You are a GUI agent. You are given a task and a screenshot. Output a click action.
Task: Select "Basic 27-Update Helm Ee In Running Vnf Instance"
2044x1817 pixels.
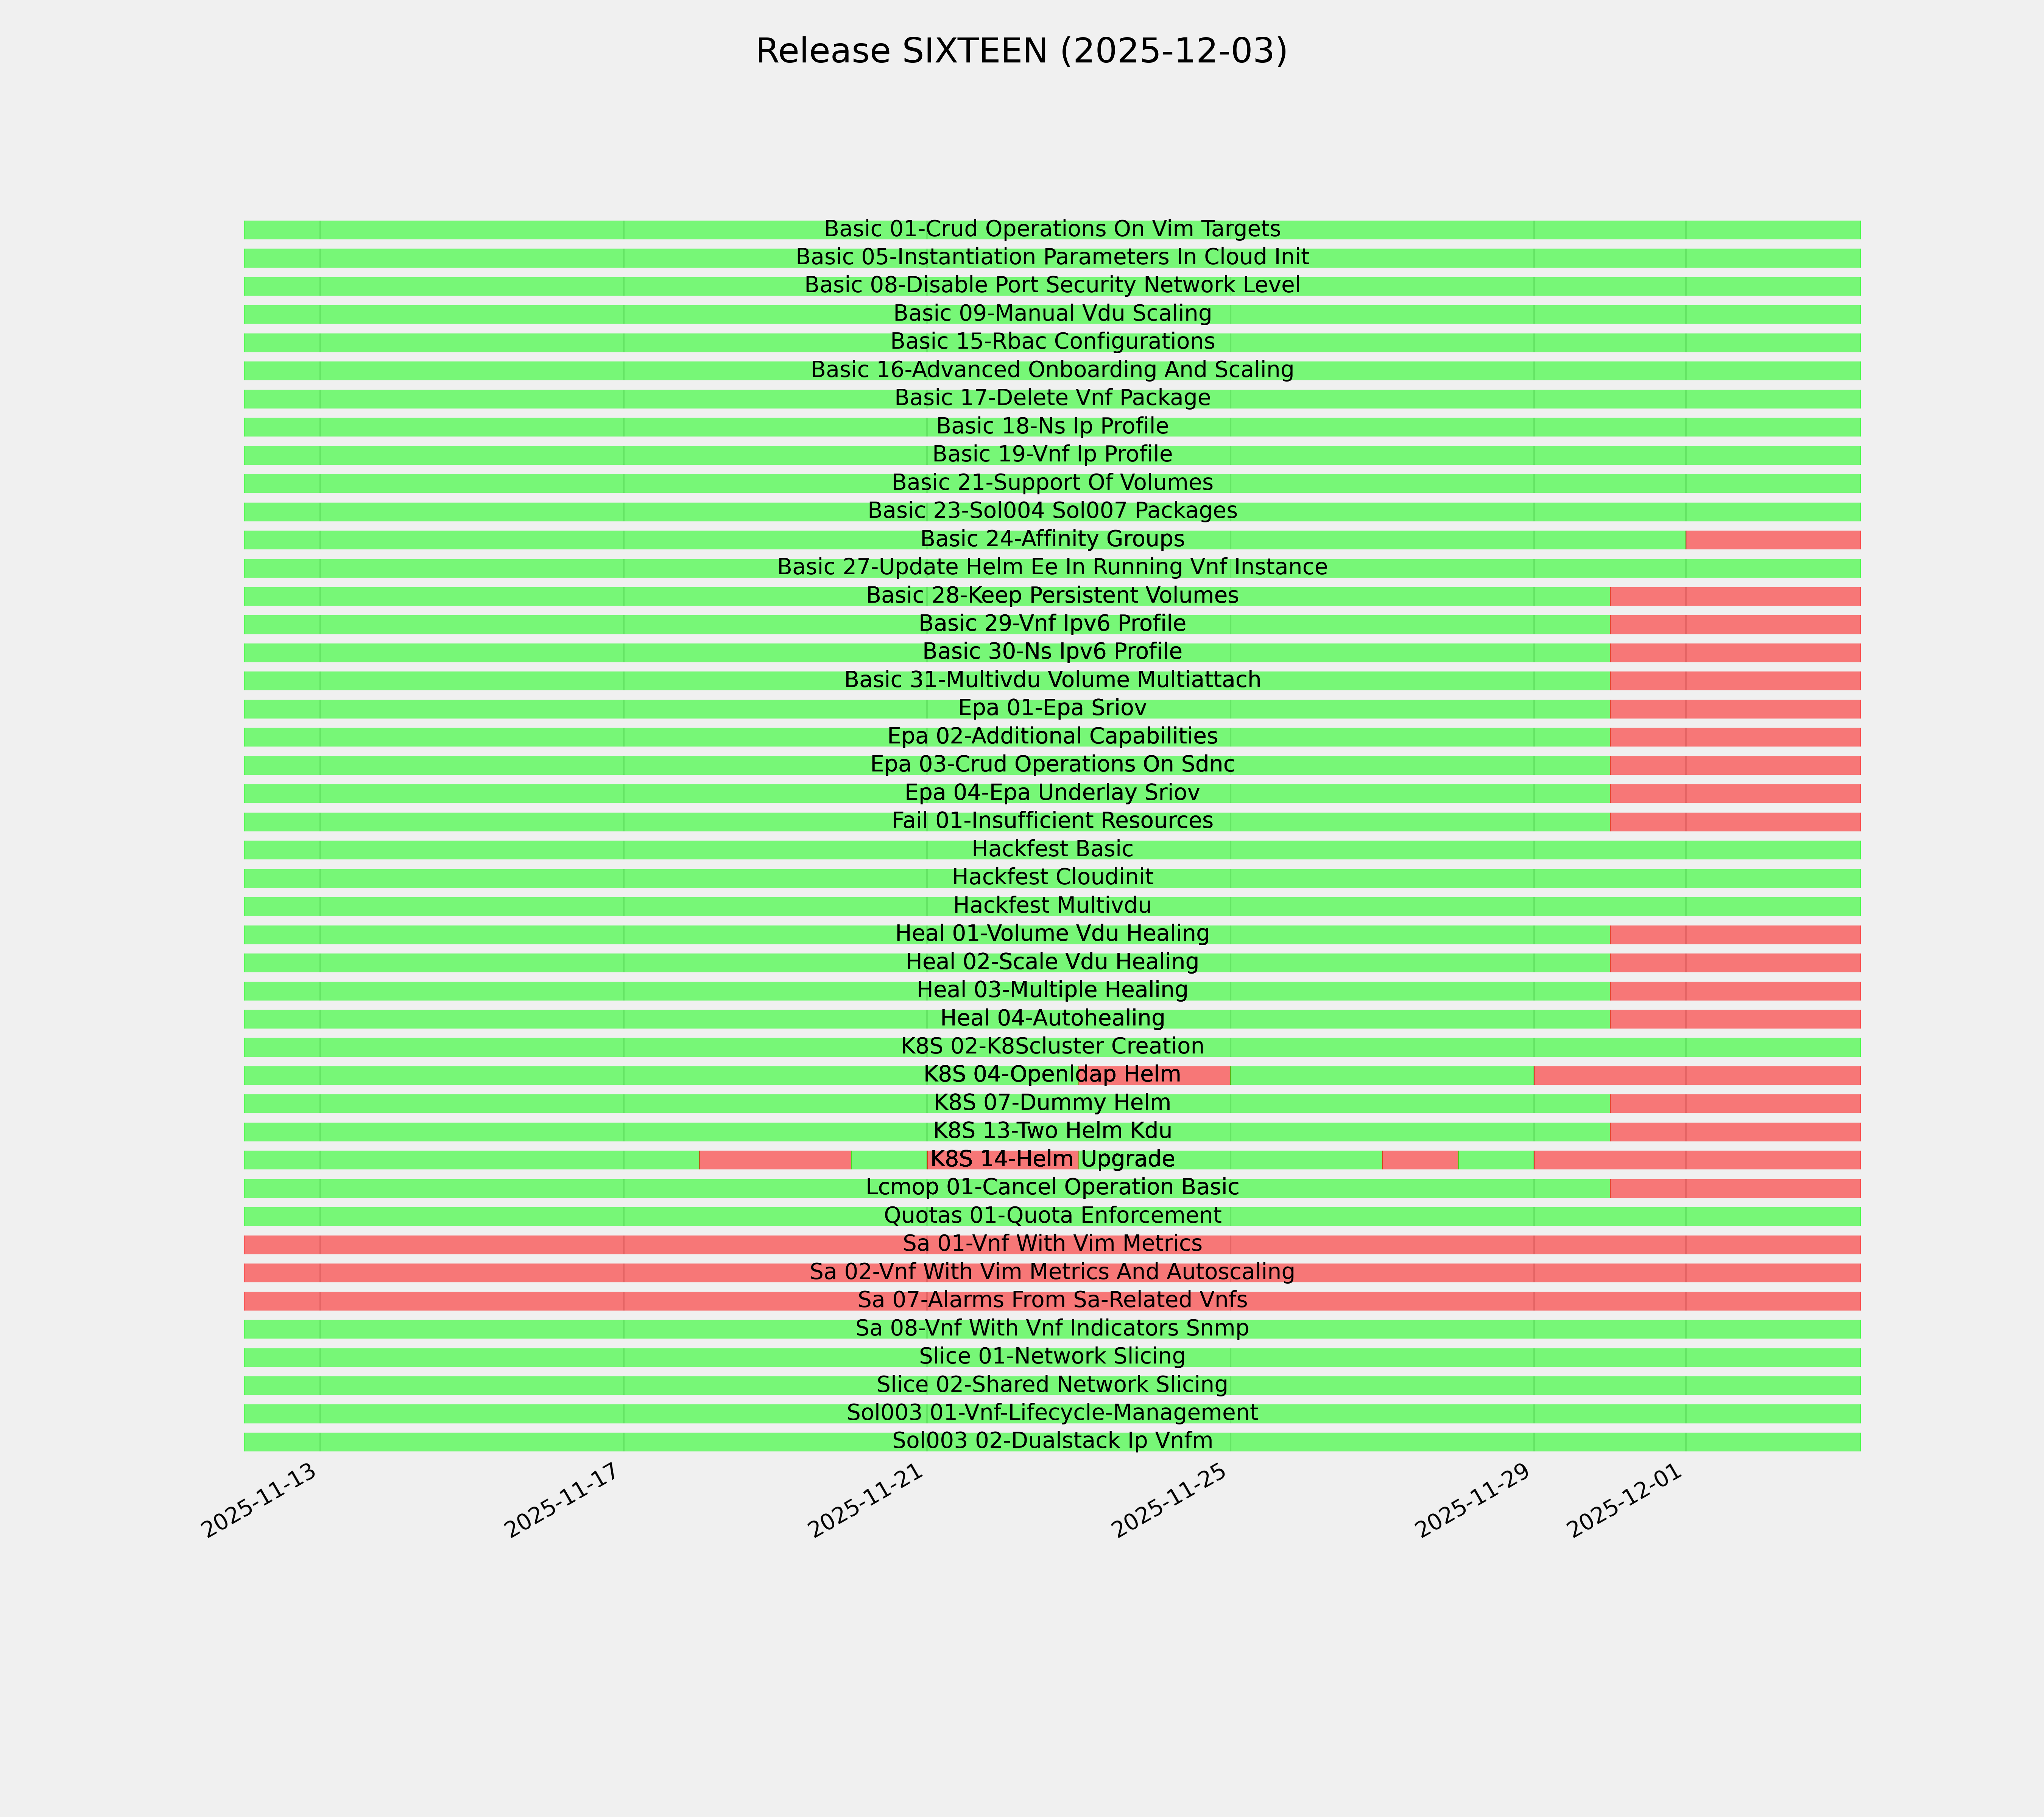(1052, 567)
